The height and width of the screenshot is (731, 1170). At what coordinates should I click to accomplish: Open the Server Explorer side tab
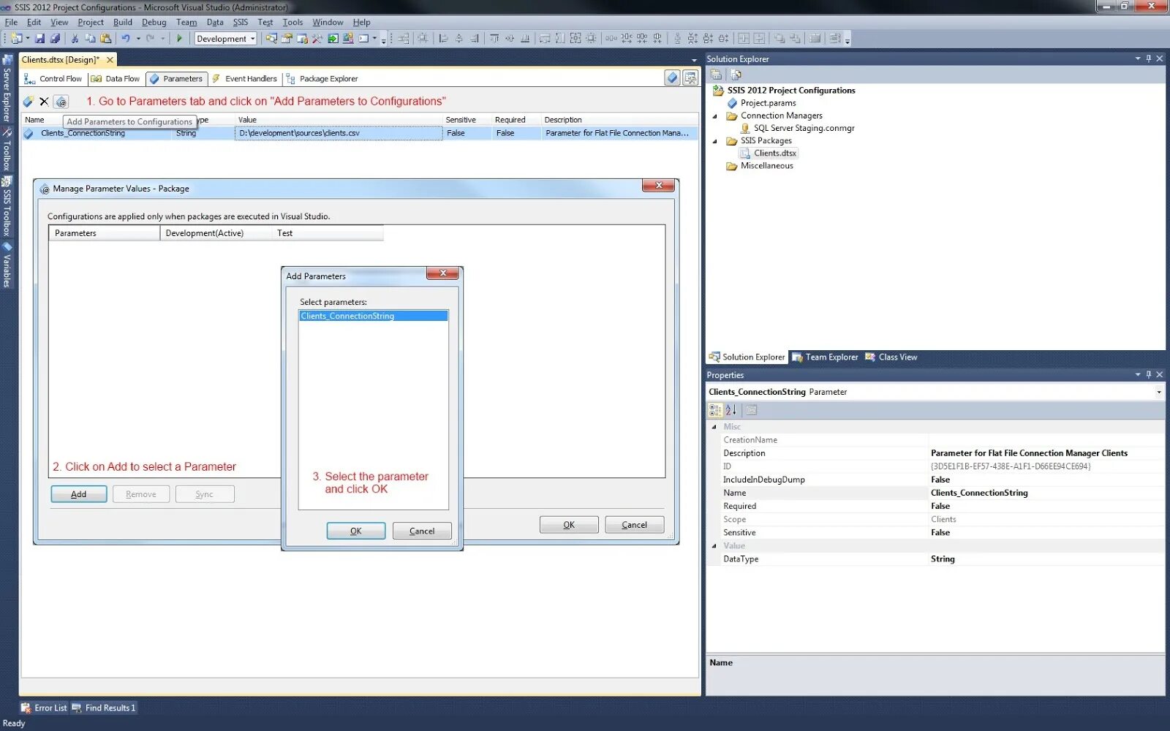click(x=7, y=89)
